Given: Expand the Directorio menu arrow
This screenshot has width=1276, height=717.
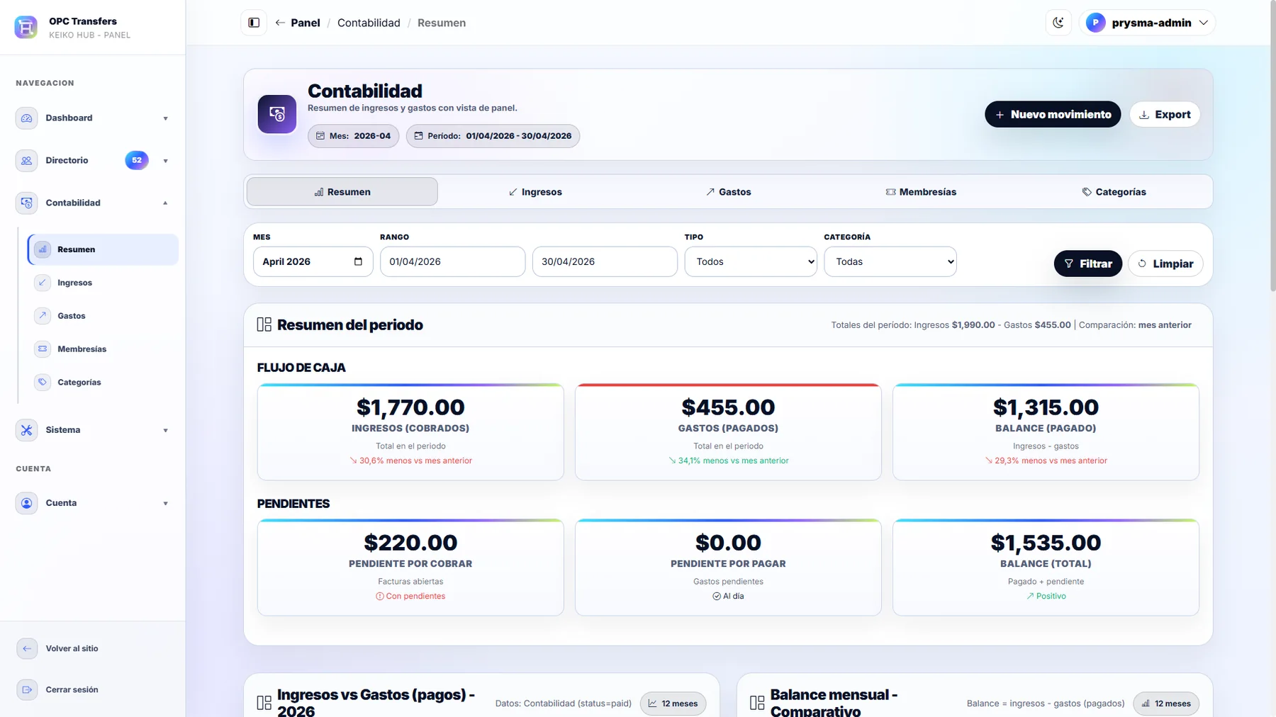Looking at the screenshot, I should [x=165, y=161].
